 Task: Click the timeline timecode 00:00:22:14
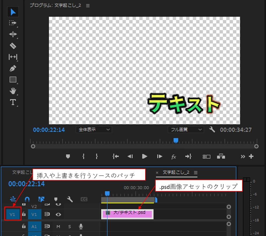coord(27,184)
